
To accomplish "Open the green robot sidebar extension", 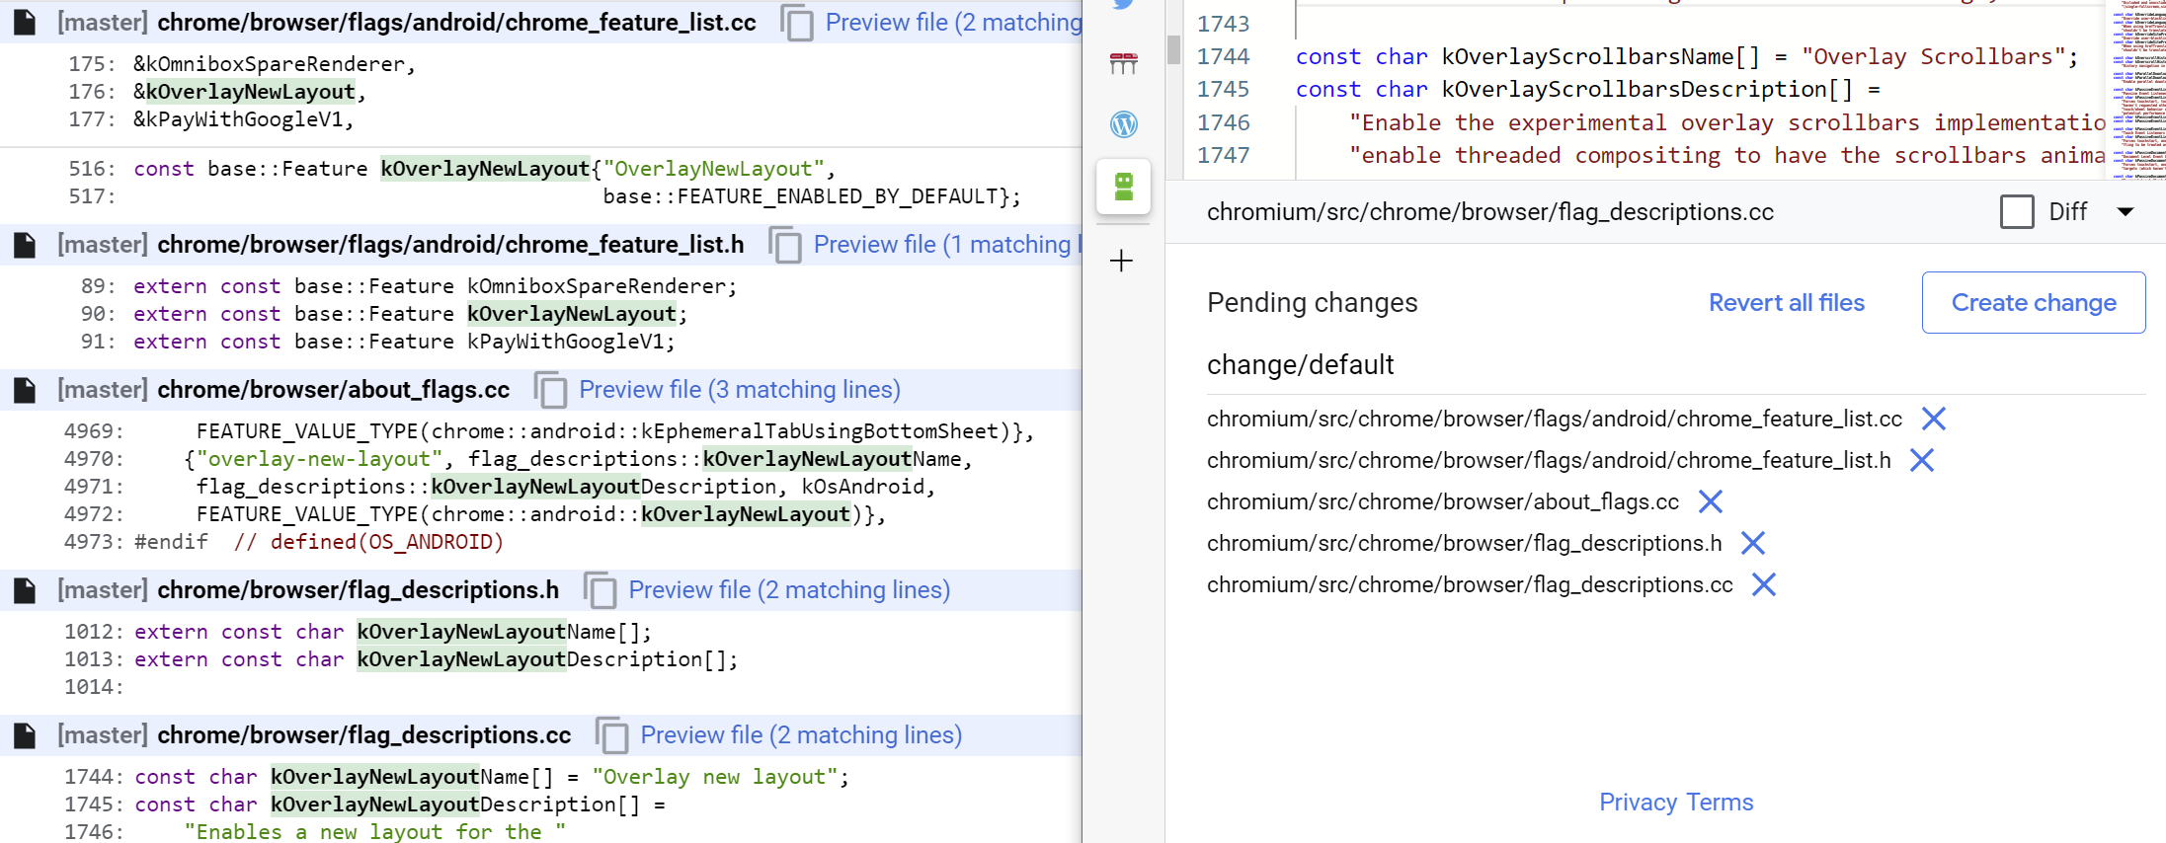I will click(1123, 187).
